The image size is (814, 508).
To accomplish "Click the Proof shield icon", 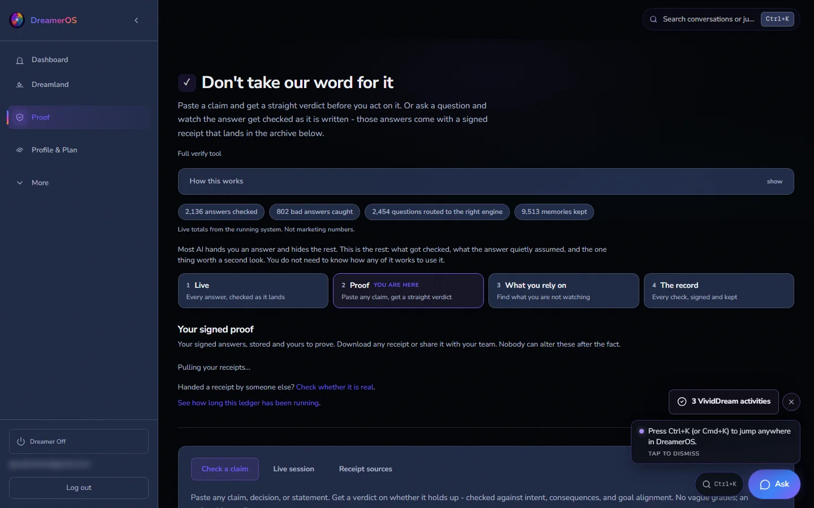I will [x=20, y=117].
